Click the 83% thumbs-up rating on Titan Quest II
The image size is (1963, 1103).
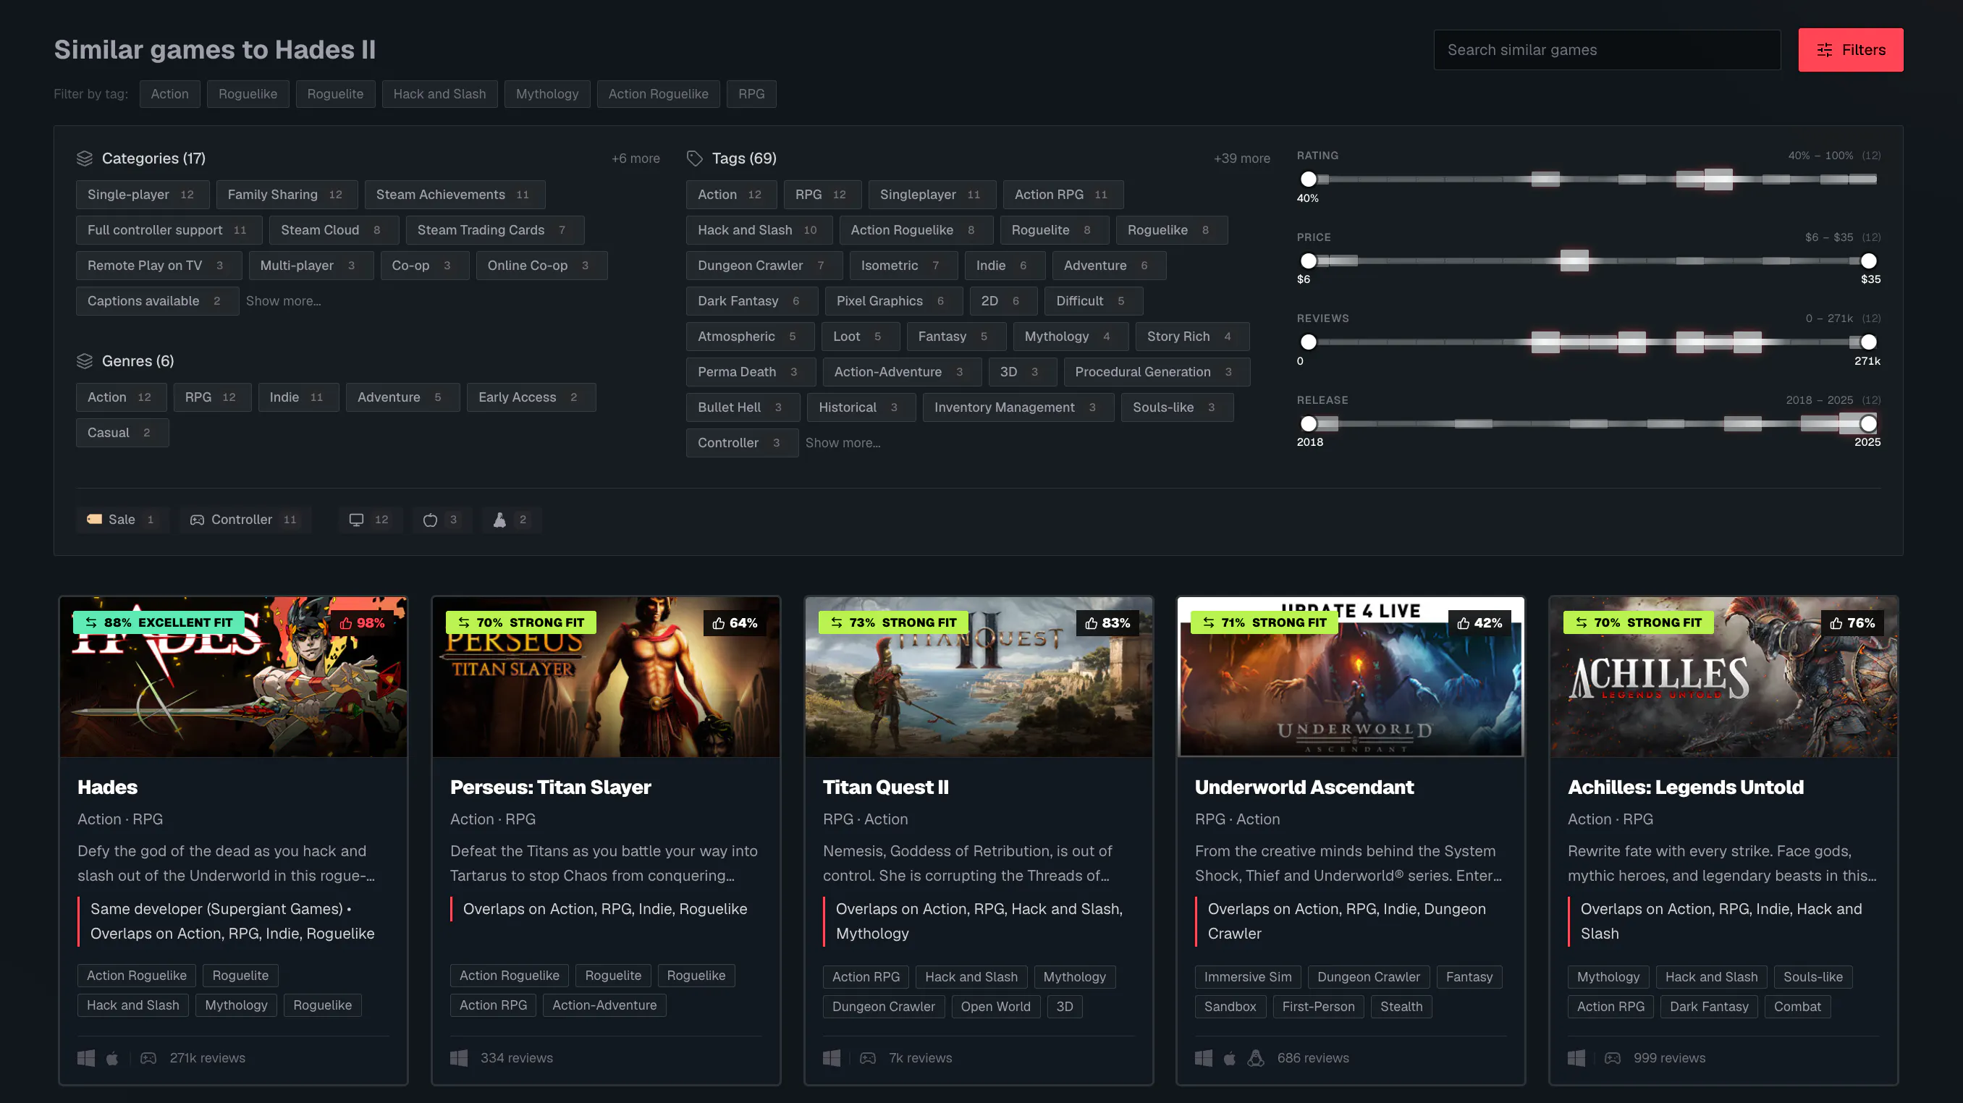pyautogui.click(x=1107, y=623)
